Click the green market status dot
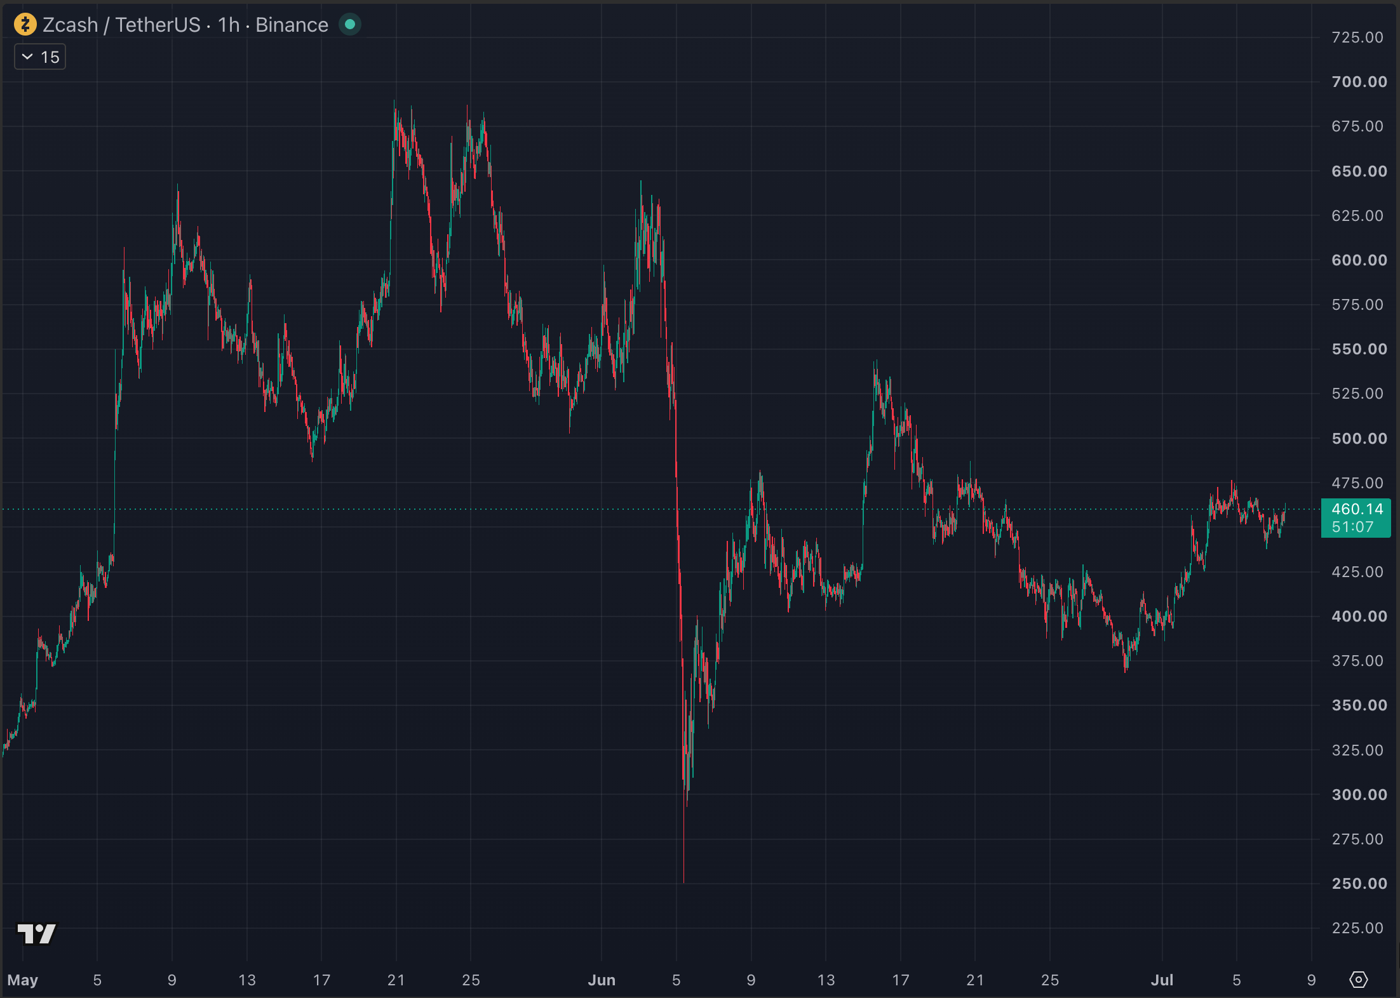Screen dimensions: 1400x998 [350, 25]
